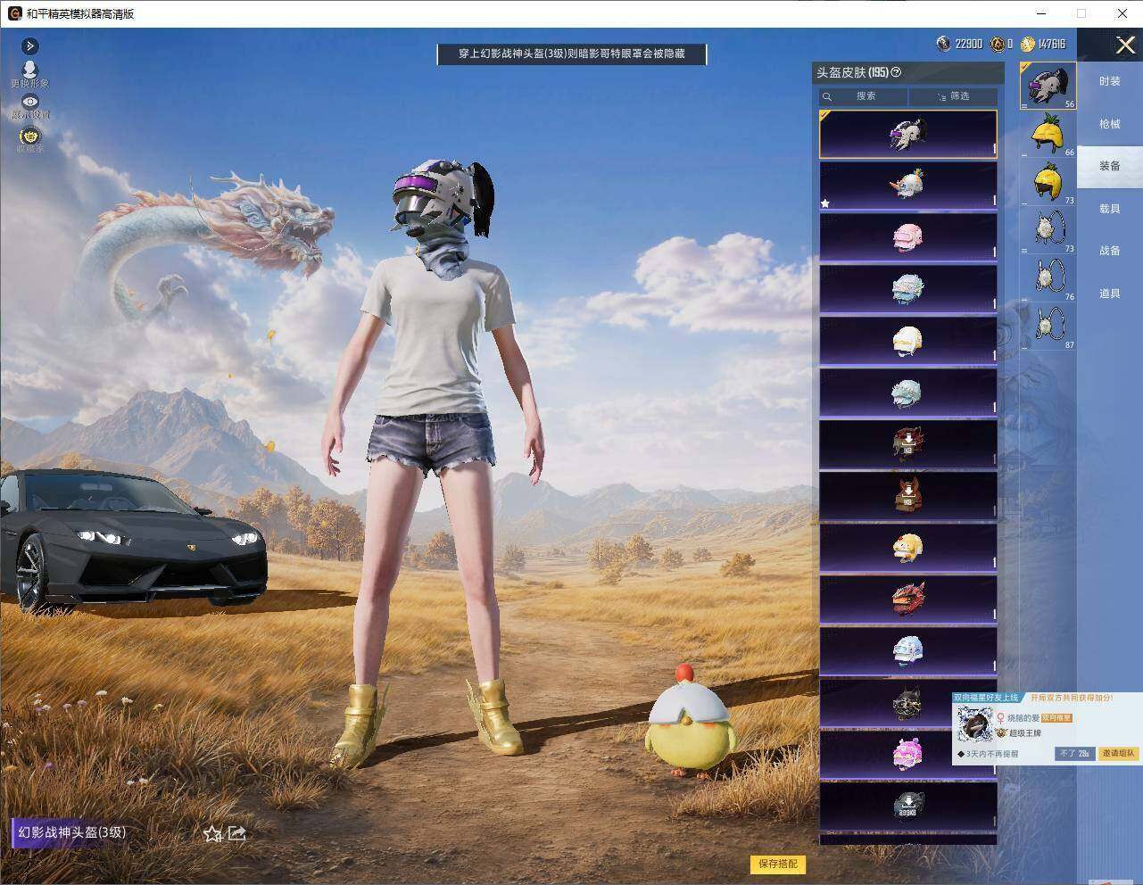Favorite the helmet with the star icon
This screenshot has height=885, width=1143.
coord(212,833)
